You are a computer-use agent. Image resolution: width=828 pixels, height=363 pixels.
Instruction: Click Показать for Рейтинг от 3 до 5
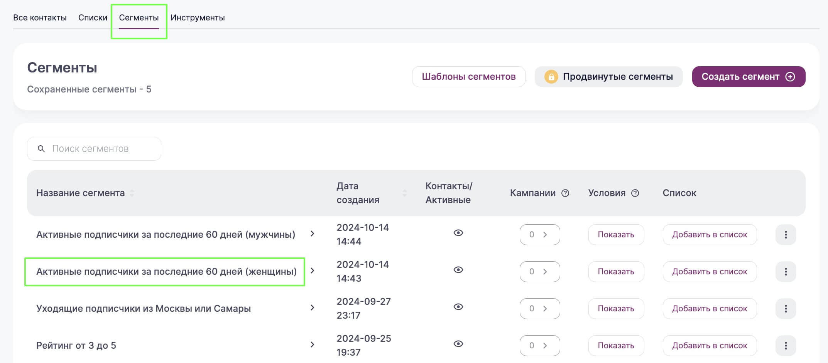point(616,346)
